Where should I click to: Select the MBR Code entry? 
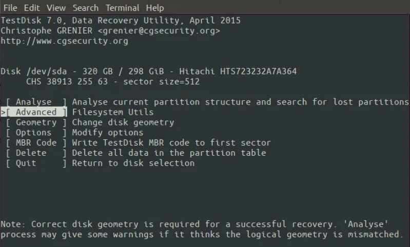(x=36, y=142)
